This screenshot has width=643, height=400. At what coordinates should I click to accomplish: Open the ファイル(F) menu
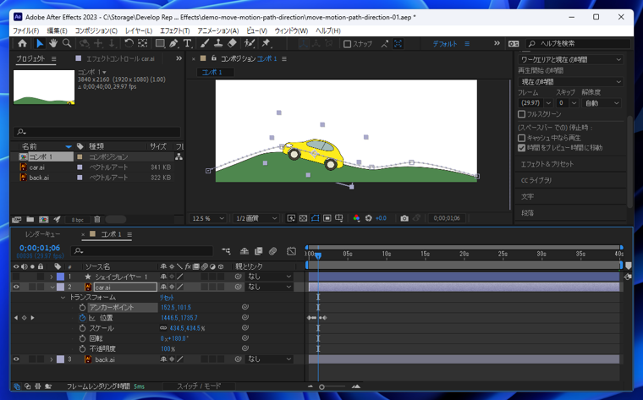click(x=25, y=30)
